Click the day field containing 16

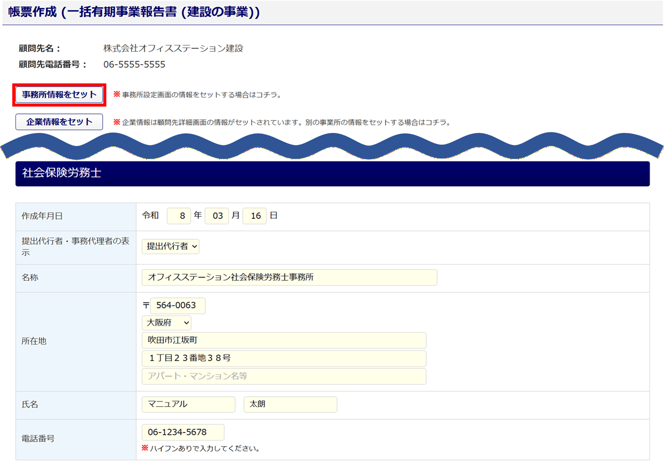(x=255, y=216)
